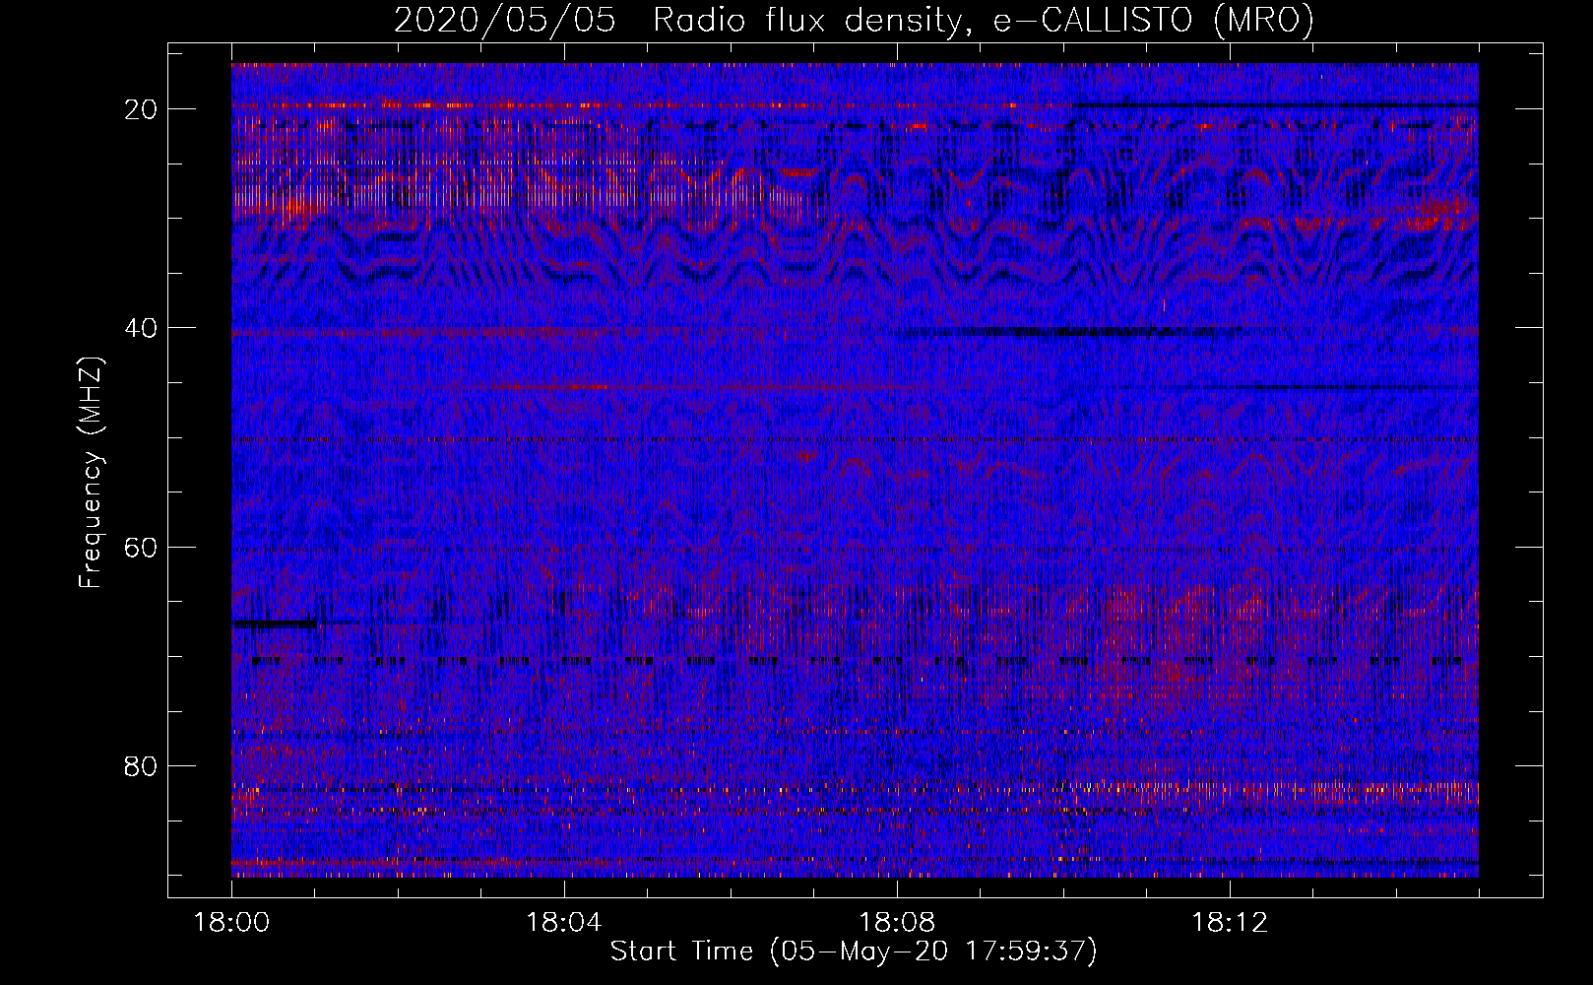
Task: Click the 18:12 time tick label
Action: point(1230,923)
